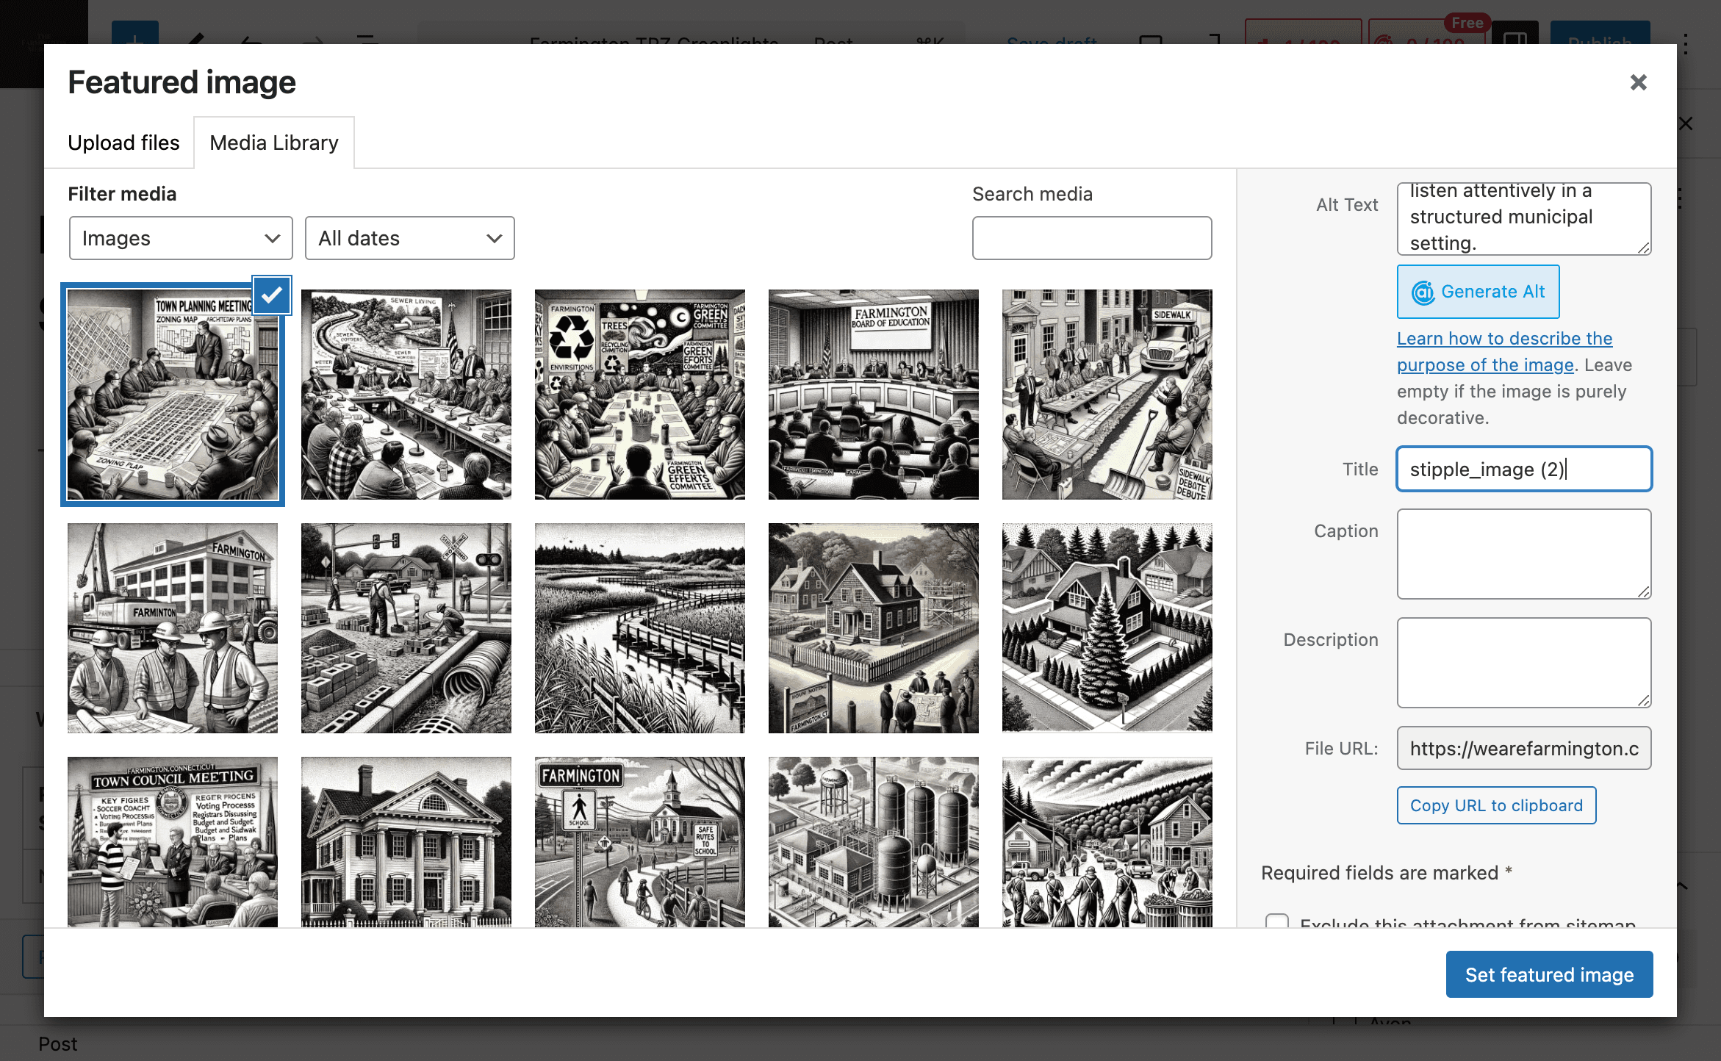The height and width of the screenshot is (1061, 1721).
Task: Click the Caption text area
Action: click(1524, 554)
